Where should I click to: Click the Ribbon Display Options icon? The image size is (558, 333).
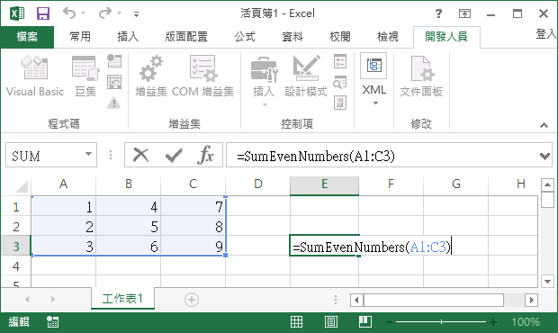coord(464,13)
